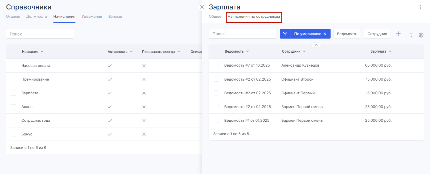Click the Сотрудник filter button
The image size is (430, 174).
[377, 34]
